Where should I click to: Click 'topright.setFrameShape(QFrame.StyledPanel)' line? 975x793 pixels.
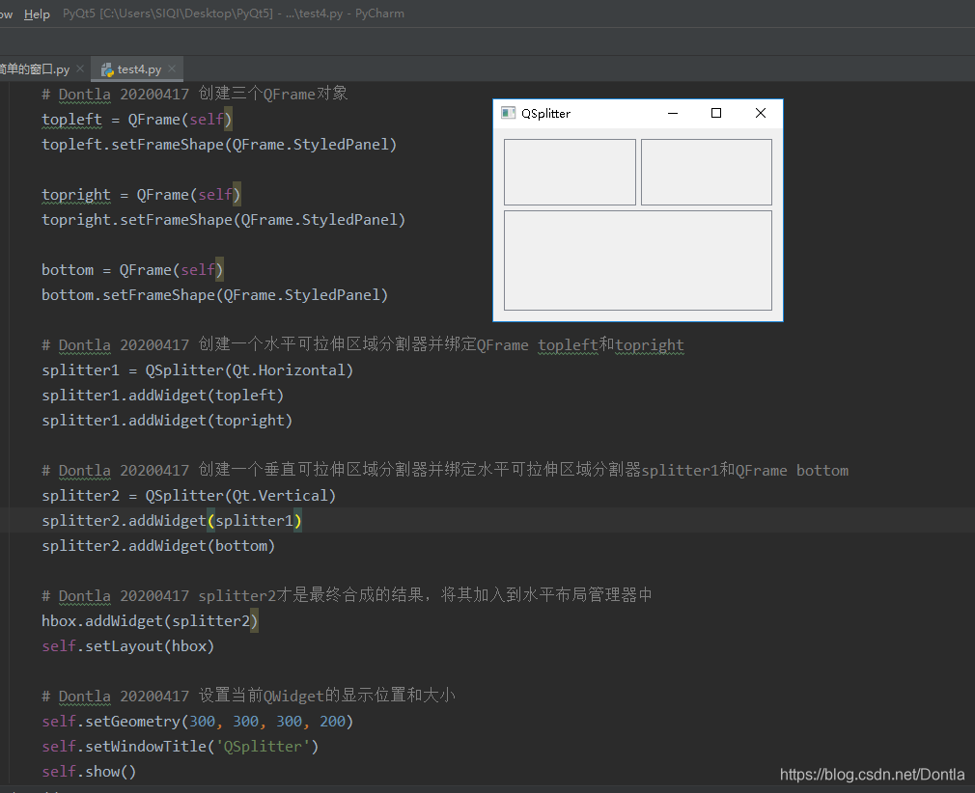223,220
